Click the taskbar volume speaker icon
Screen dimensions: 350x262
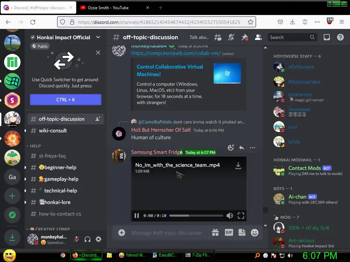(290, 256)
